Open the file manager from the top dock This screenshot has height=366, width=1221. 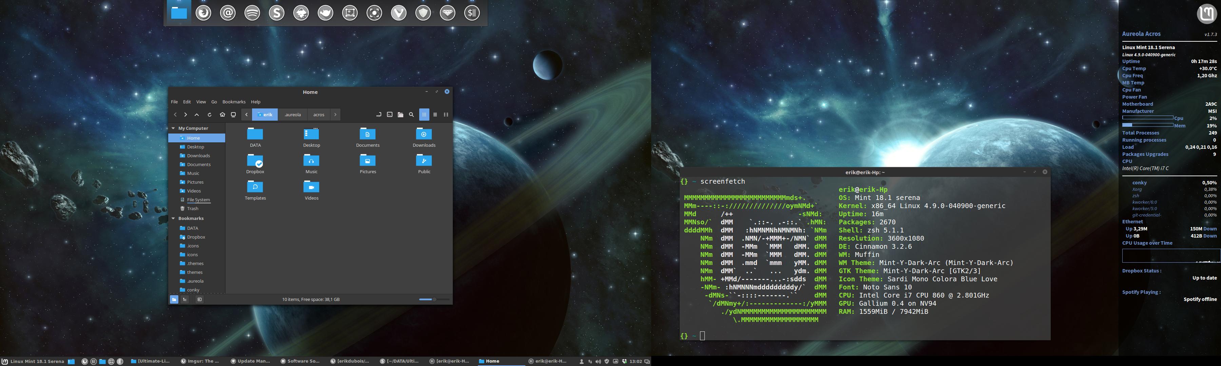tap(179, 13)
